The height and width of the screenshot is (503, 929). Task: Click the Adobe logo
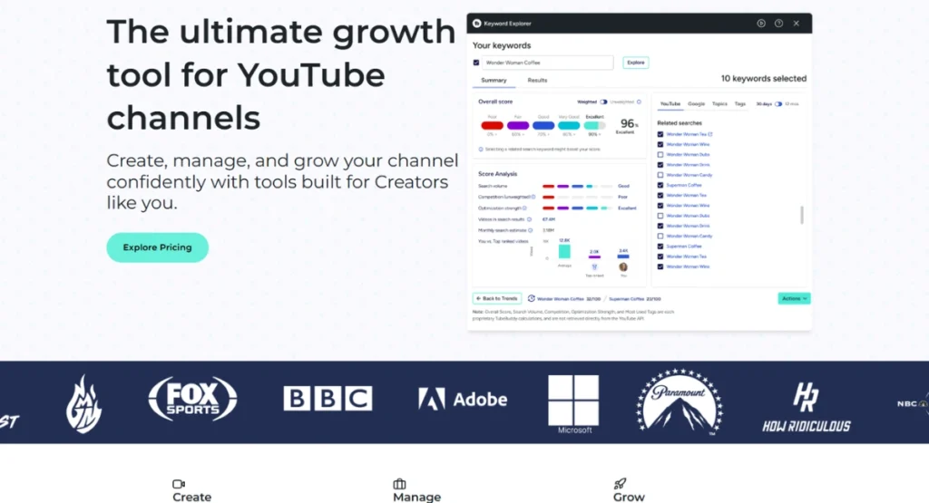pos(463,400)
